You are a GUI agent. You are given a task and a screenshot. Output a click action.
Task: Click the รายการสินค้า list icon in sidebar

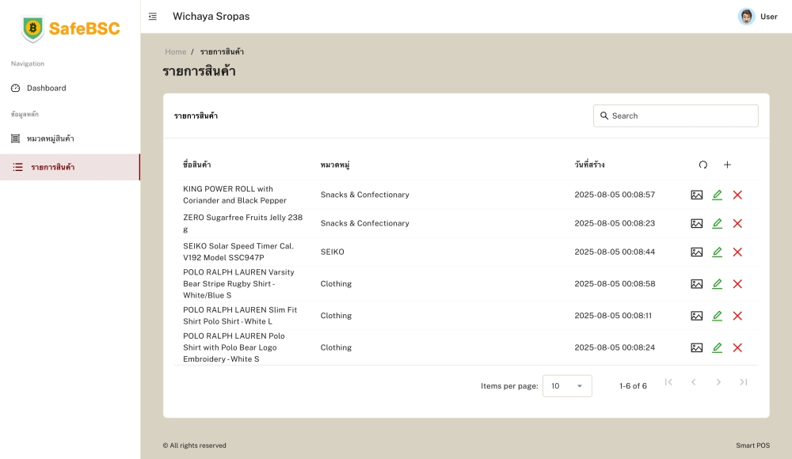[17, 167]
